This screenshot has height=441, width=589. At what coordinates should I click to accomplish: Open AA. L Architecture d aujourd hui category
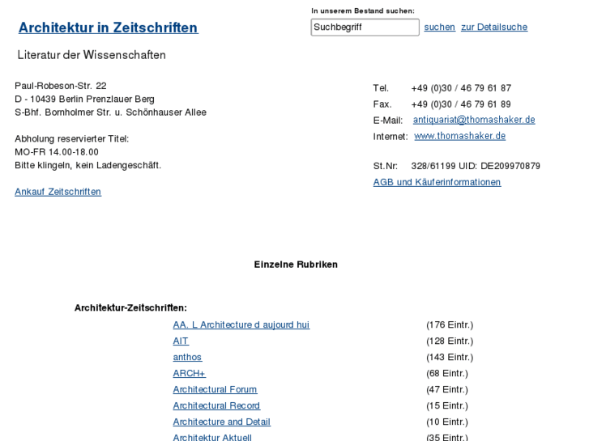tap(241, 324)
